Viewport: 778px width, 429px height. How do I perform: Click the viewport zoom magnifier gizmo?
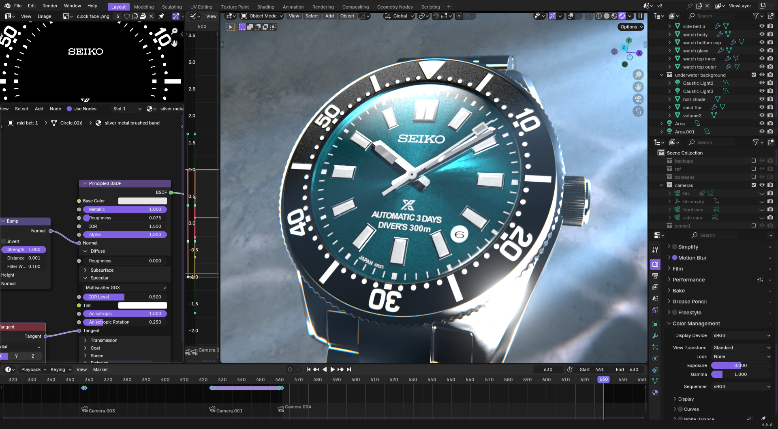coord(638,75)
